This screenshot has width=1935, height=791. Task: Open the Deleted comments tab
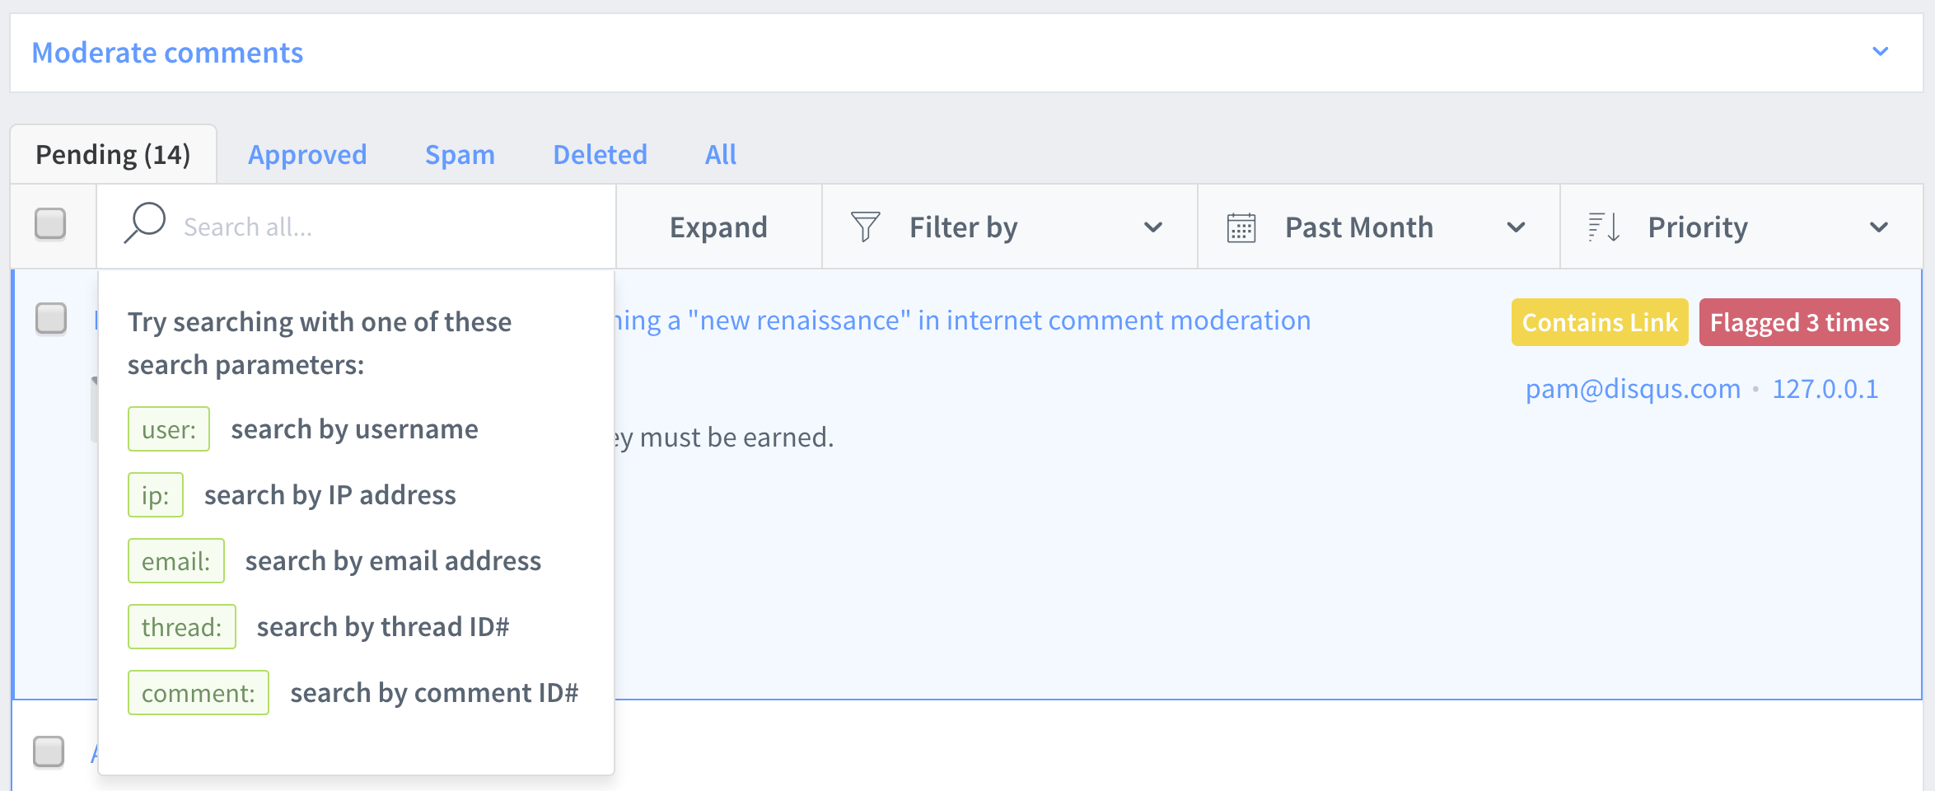click(600, 155)
